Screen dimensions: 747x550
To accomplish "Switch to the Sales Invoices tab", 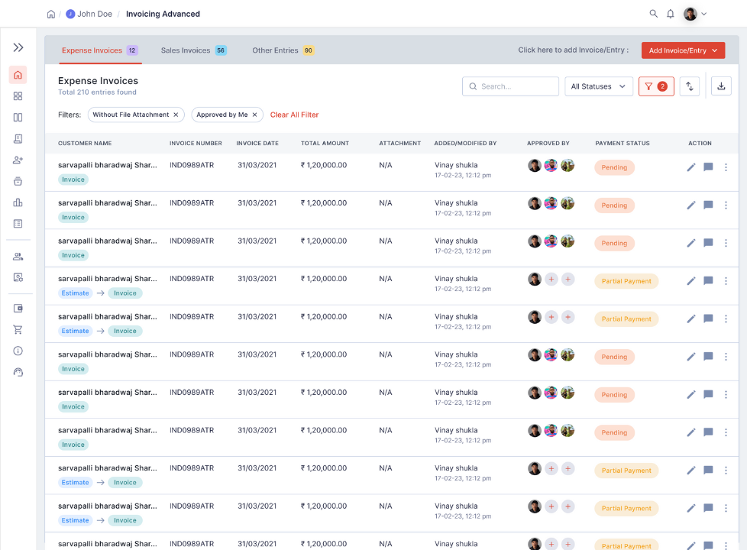I will tap(193, 50).
